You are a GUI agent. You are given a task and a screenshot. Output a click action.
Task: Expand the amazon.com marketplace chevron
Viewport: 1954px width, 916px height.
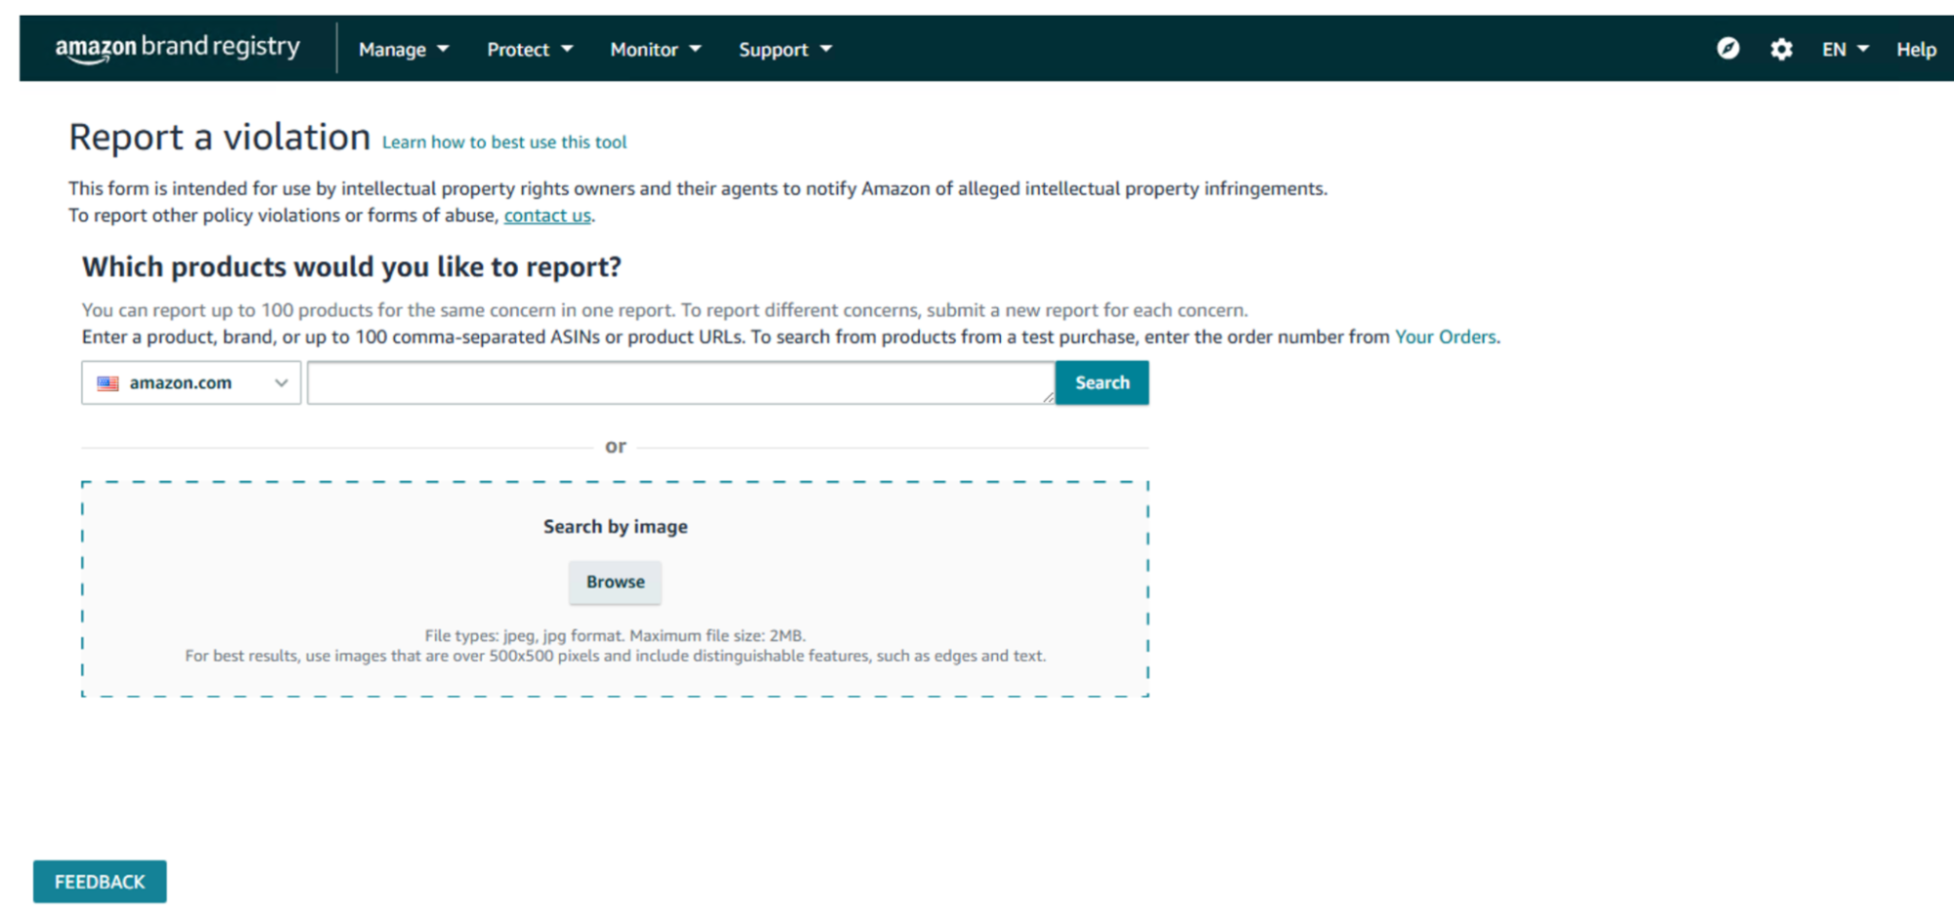281,383
